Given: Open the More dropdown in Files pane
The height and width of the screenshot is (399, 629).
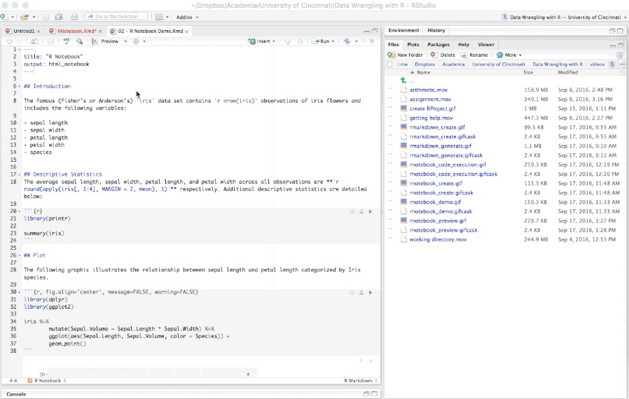Looking at the screenshot, I should [x=509, y=55].
